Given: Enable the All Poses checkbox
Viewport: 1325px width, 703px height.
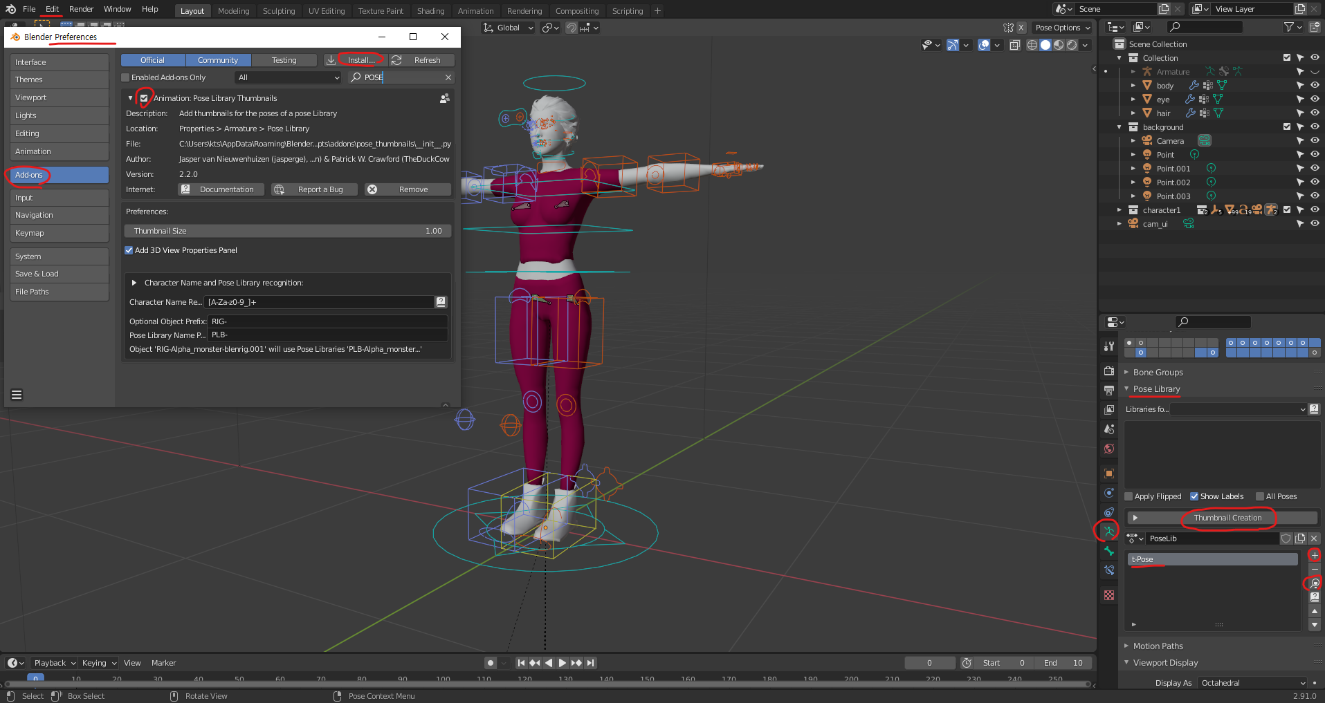Looking at the screenshot, I should (x=1260, y=496).
